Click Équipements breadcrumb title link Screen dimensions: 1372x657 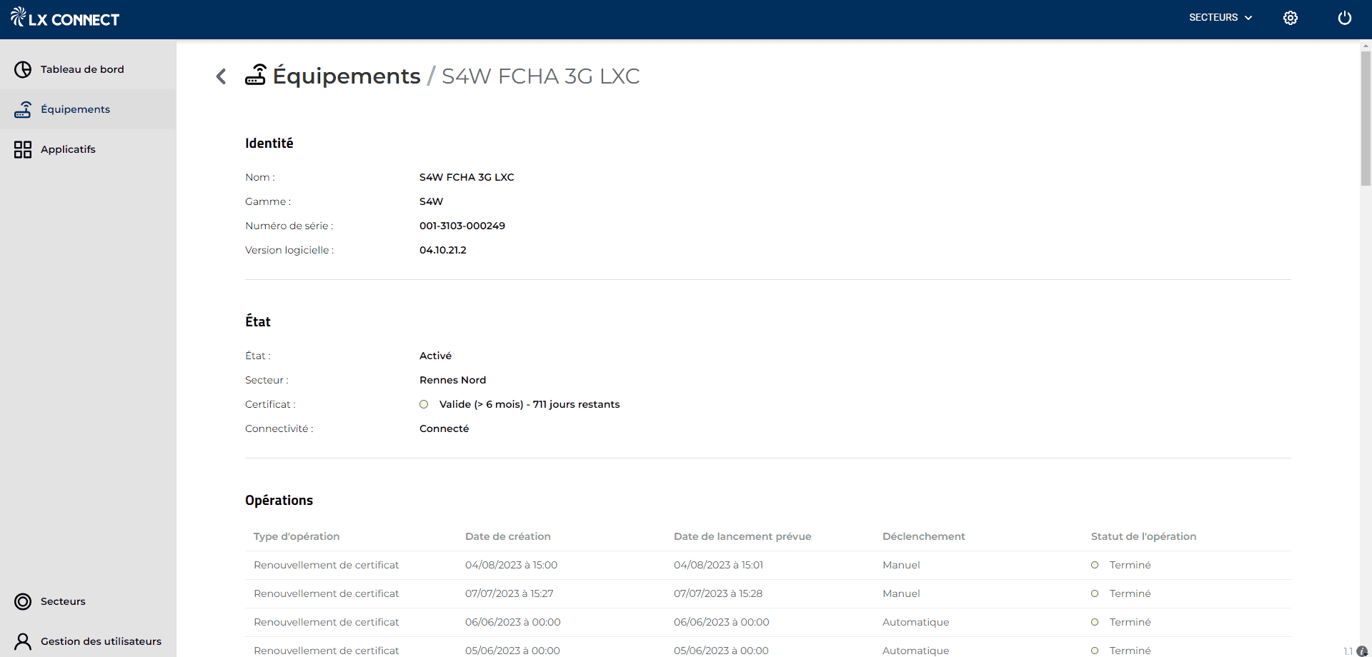(347, 76)
